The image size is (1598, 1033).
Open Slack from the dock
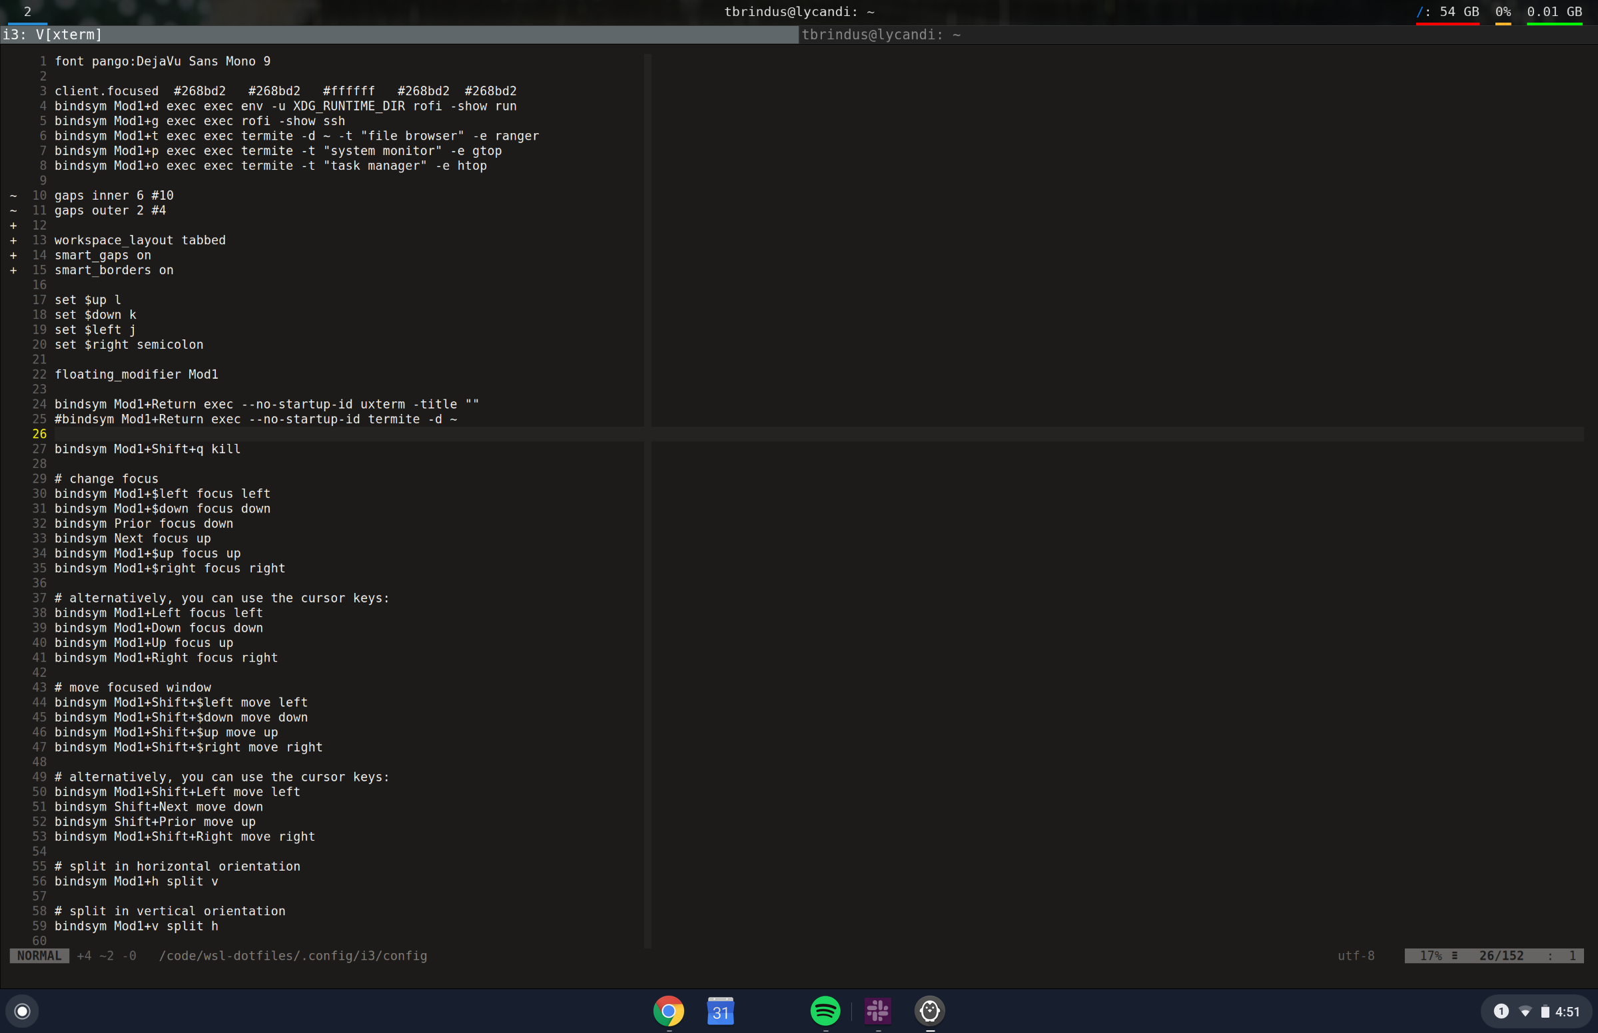877,1012
